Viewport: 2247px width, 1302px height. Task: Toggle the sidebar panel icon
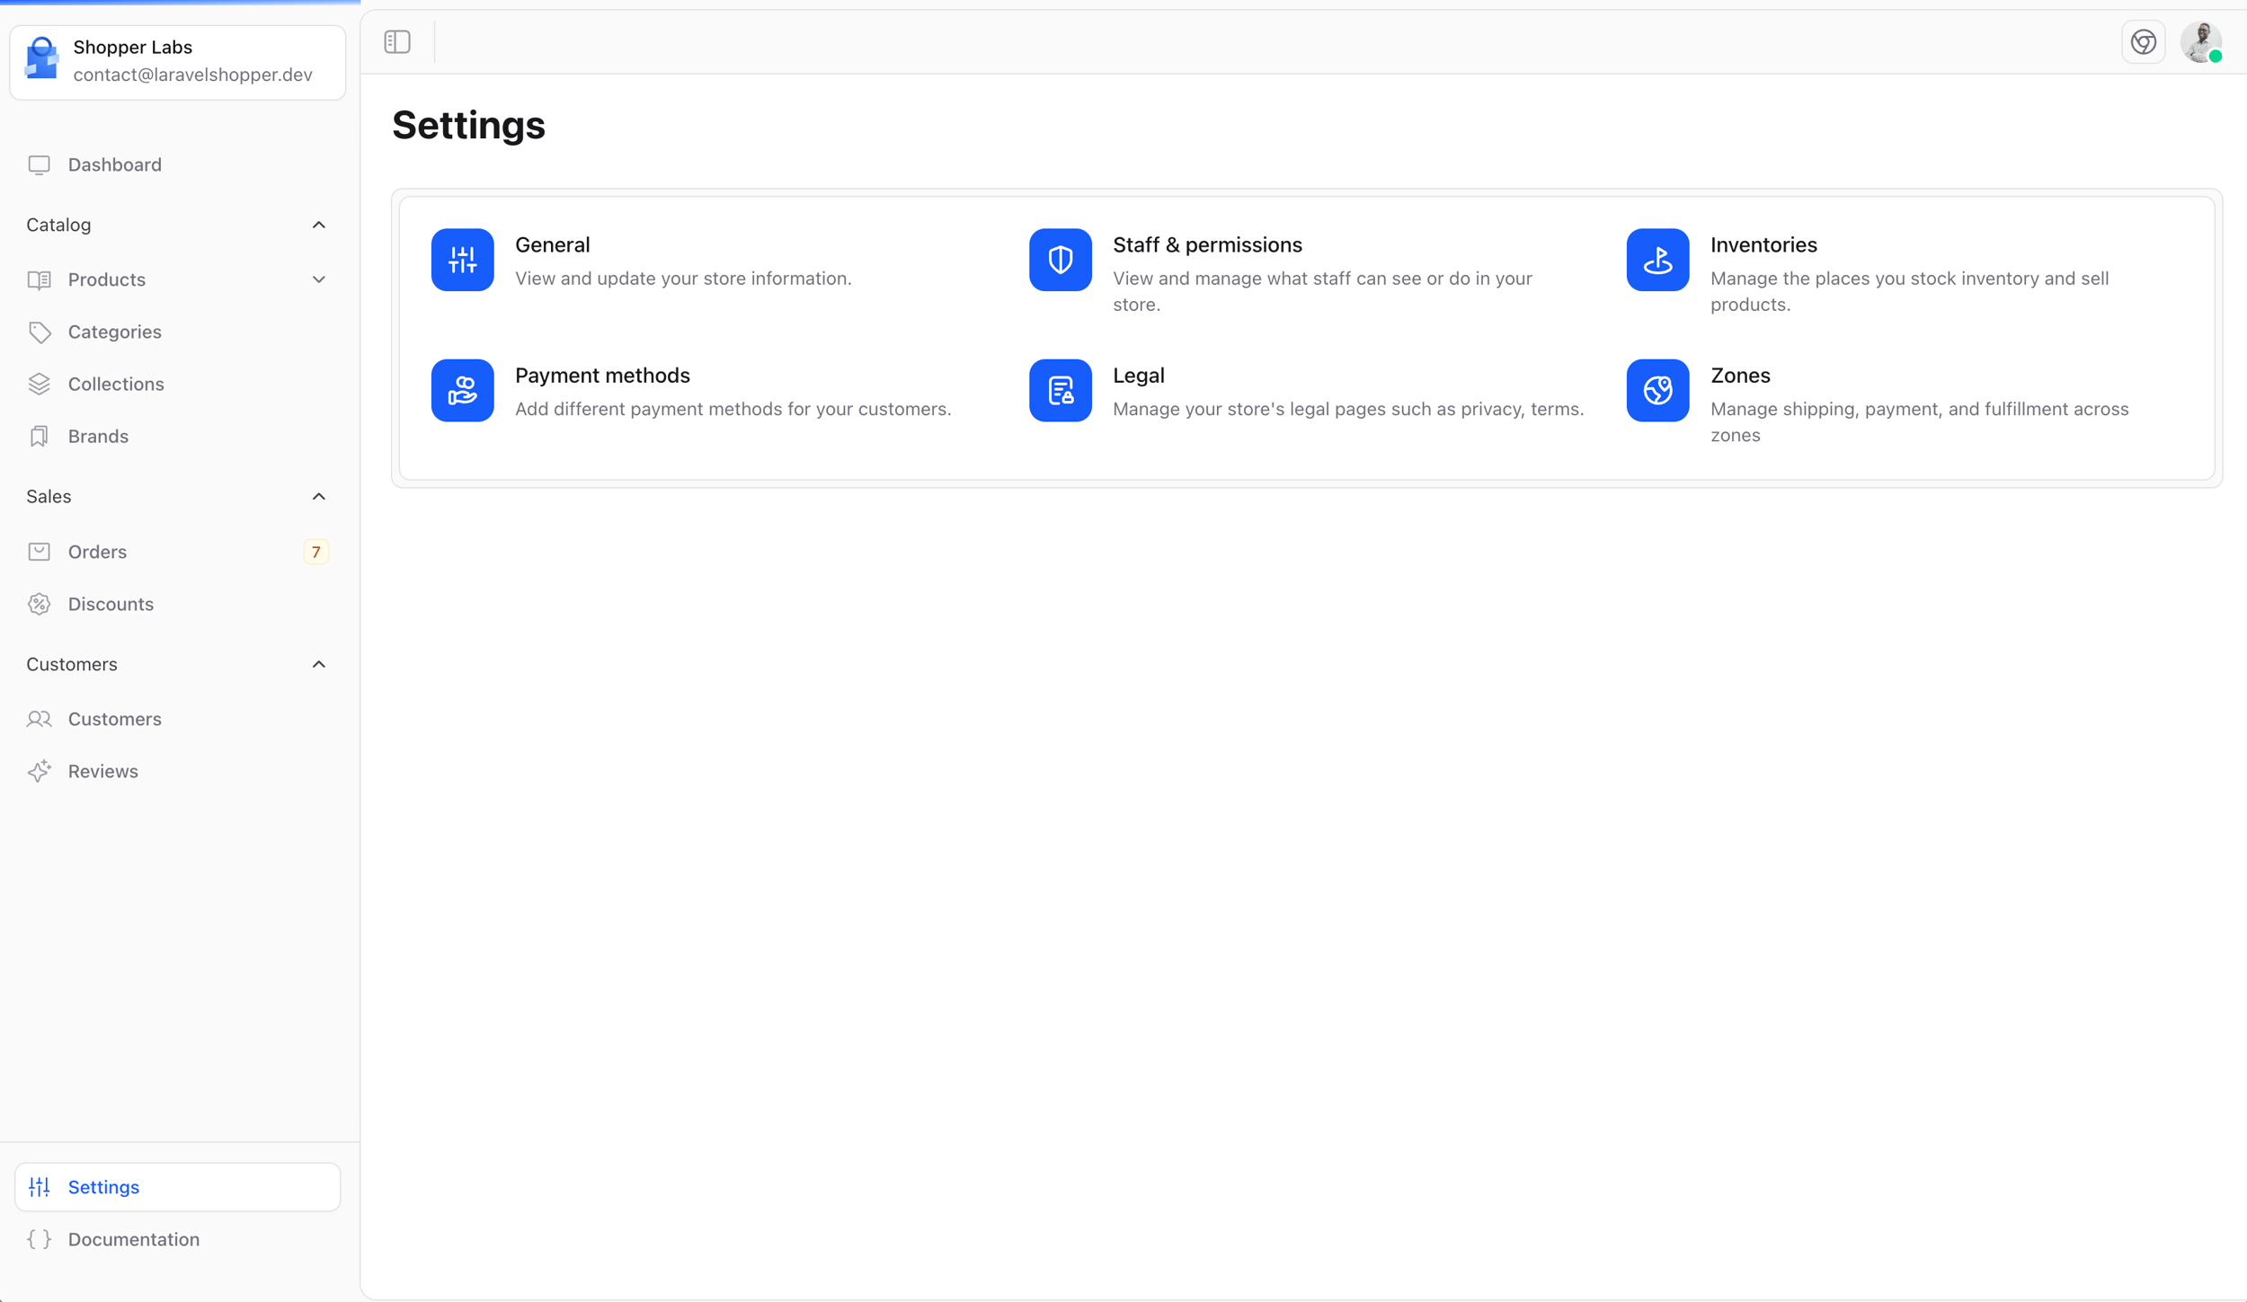(397, 42)
